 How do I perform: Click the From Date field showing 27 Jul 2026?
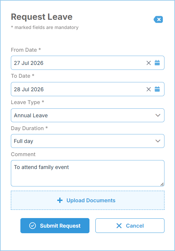pos(87,63)
